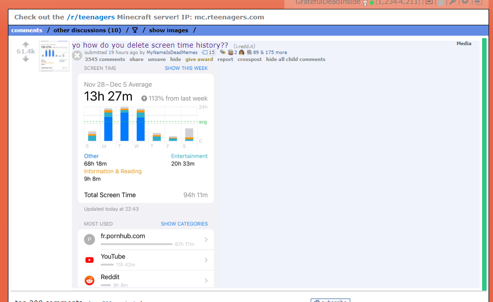Open the 3545 comments link
493x302 pixels.
tap(105, 60)
